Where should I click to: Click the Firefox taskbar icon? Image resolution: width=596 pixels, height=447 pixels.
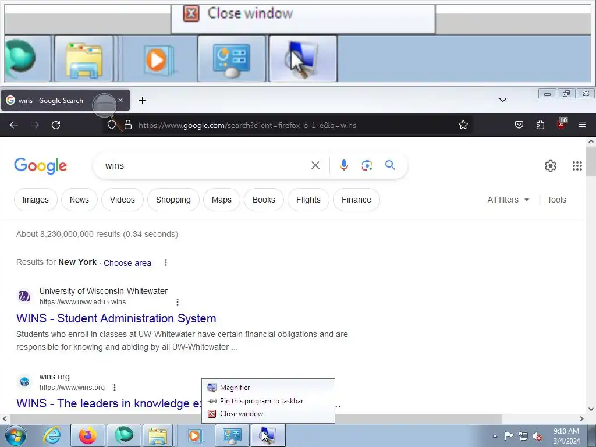(87, 435)
